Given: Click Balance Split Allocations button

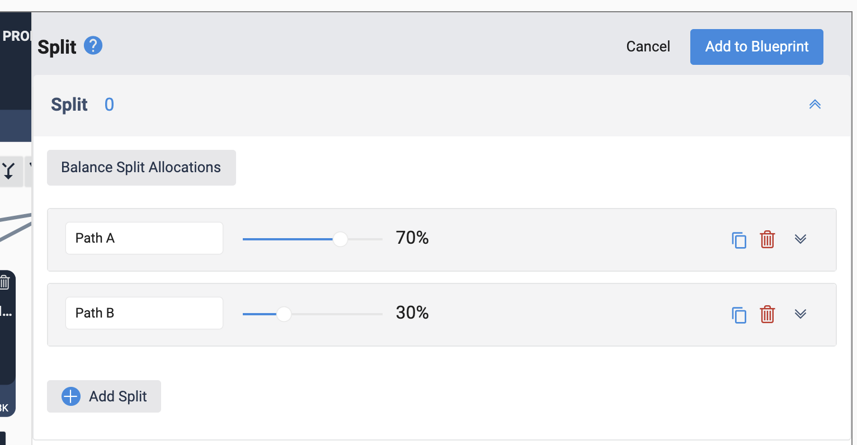Looking at the screenshot, I should (142, 168).
